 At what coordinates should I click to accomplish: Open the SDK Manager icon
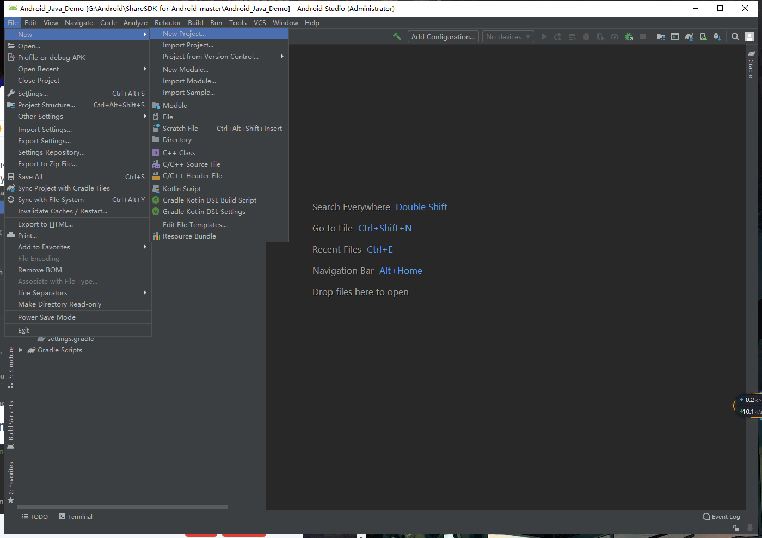(717, 36)
